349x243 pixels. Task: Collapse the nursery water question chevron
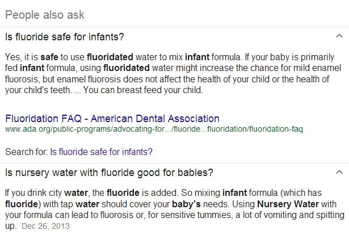(339, 171)
